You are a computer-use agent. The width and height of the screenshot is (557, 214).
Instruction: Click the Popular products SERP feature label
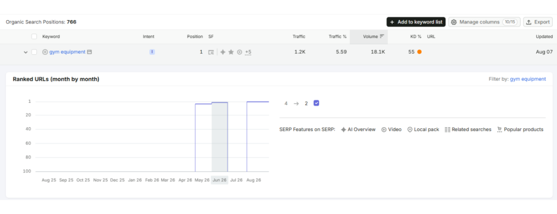pos(521,129)
